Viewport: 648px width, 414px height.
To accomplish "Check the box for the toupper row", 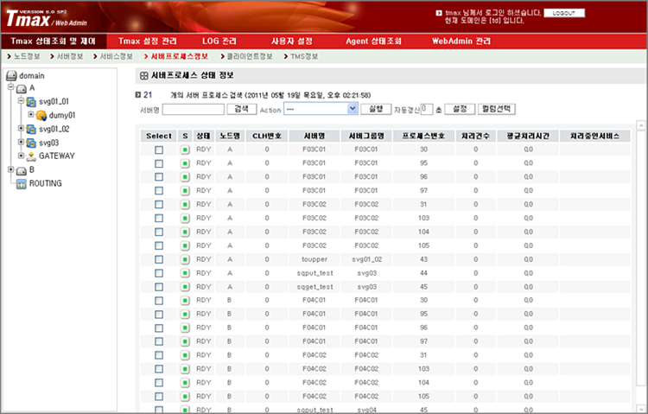I will coord(159,259).
